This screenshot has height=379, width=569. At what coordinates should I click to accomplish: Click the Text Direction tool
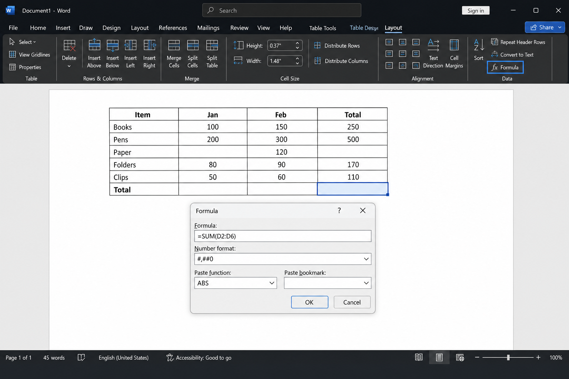pos(433,54)
